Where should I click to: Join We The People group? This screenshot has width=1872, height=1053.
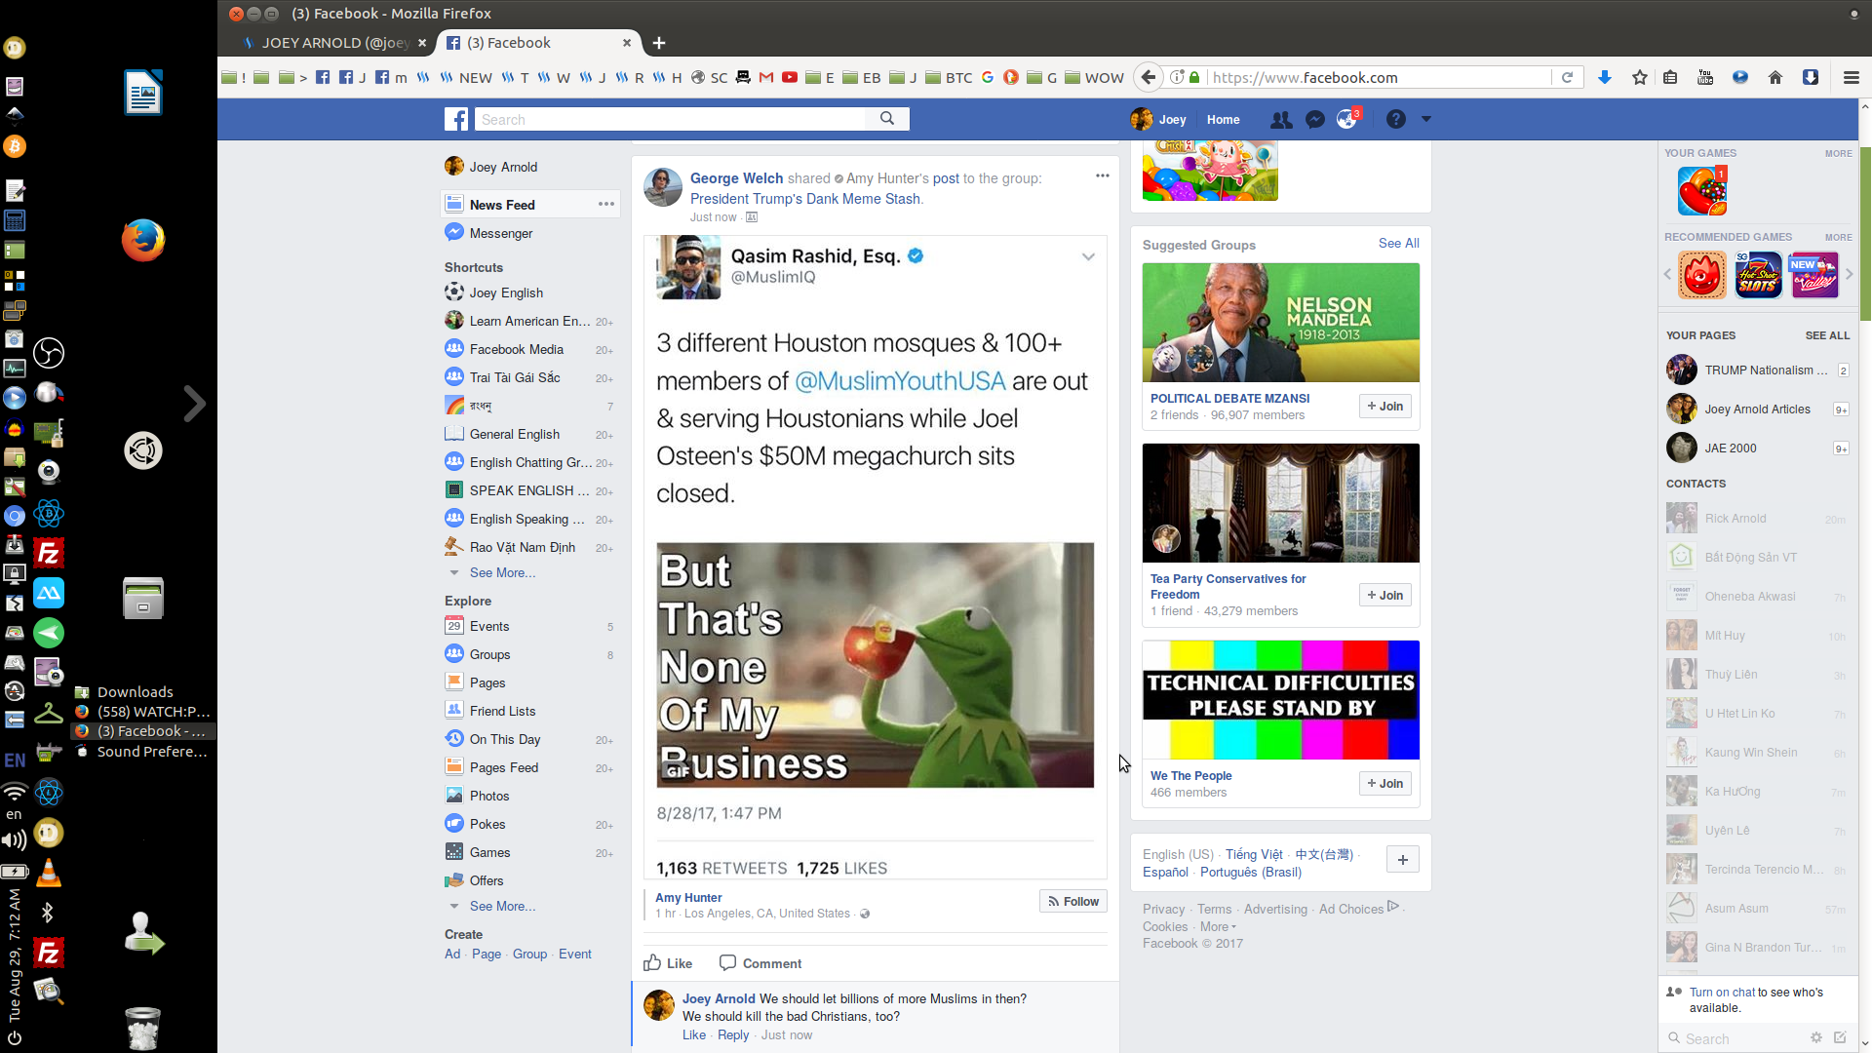(1385, 784)
